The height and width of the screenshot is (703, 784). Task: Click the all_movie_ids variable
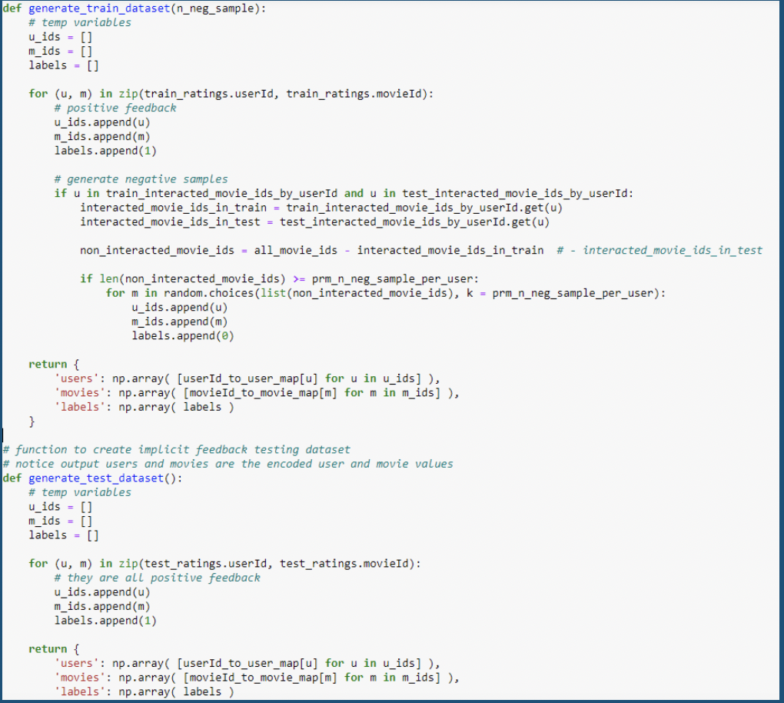(x=295, y=250)
